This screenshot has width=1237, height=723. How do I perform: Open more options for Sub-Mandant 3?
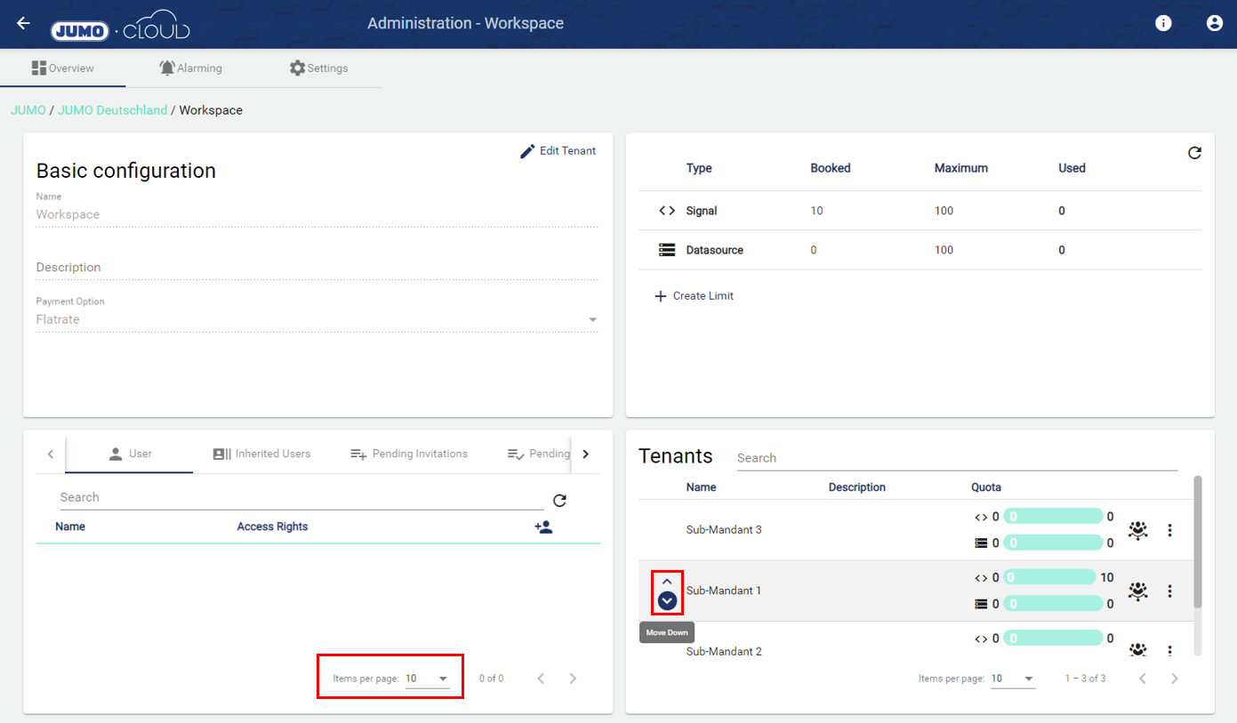1169,530
